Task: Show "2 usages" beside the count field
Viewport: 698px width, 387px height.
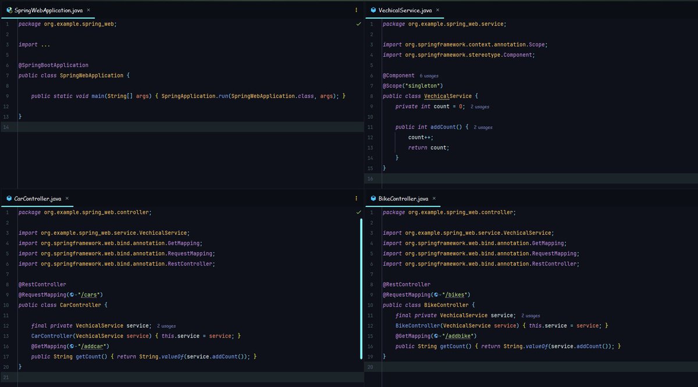Action: [480, 107]
